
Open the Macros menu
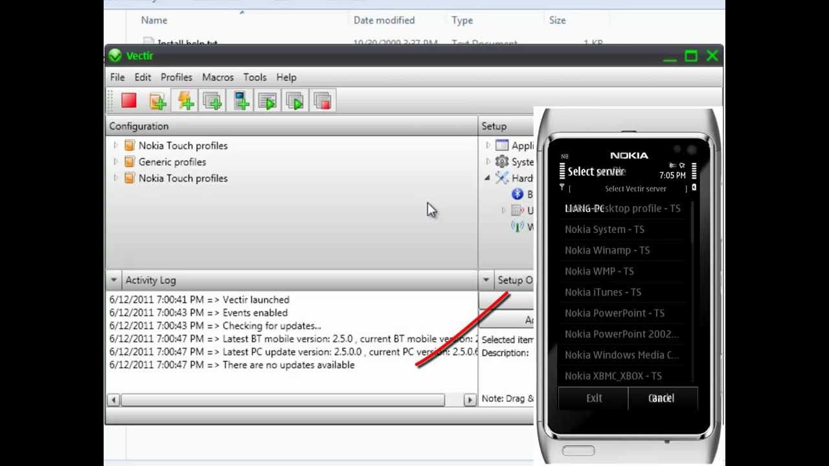point(218,77)
